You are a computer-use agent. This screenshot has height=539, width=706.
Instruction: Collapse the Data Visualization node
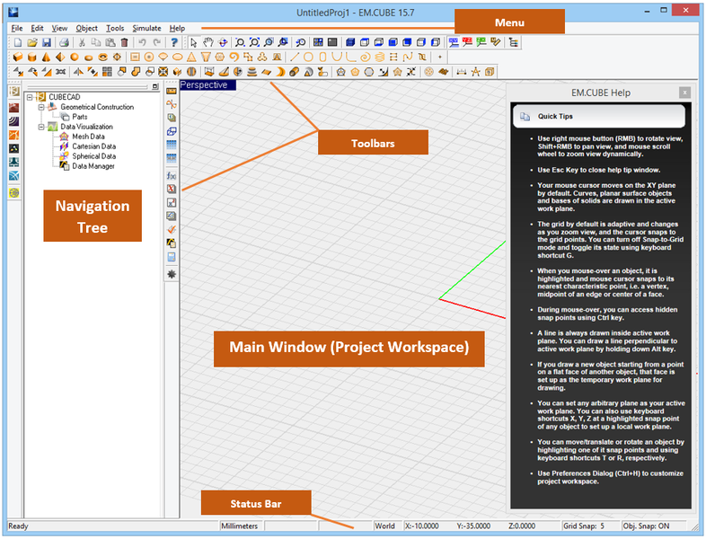41,127
